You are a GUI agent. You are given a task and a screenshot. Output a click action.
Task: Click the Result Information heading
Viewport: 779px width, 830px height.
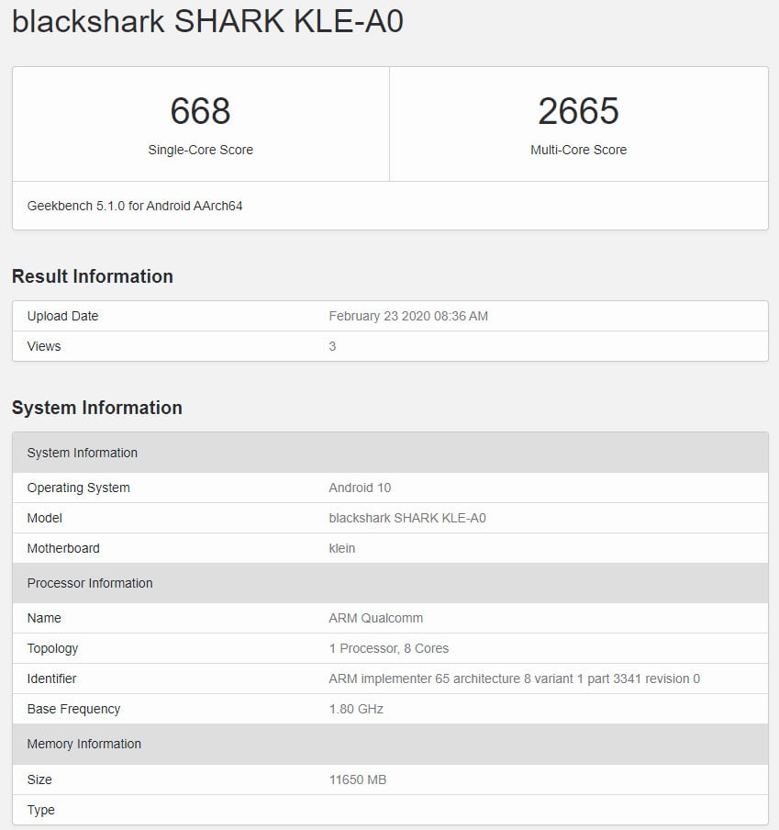click(x=92, y=276)
